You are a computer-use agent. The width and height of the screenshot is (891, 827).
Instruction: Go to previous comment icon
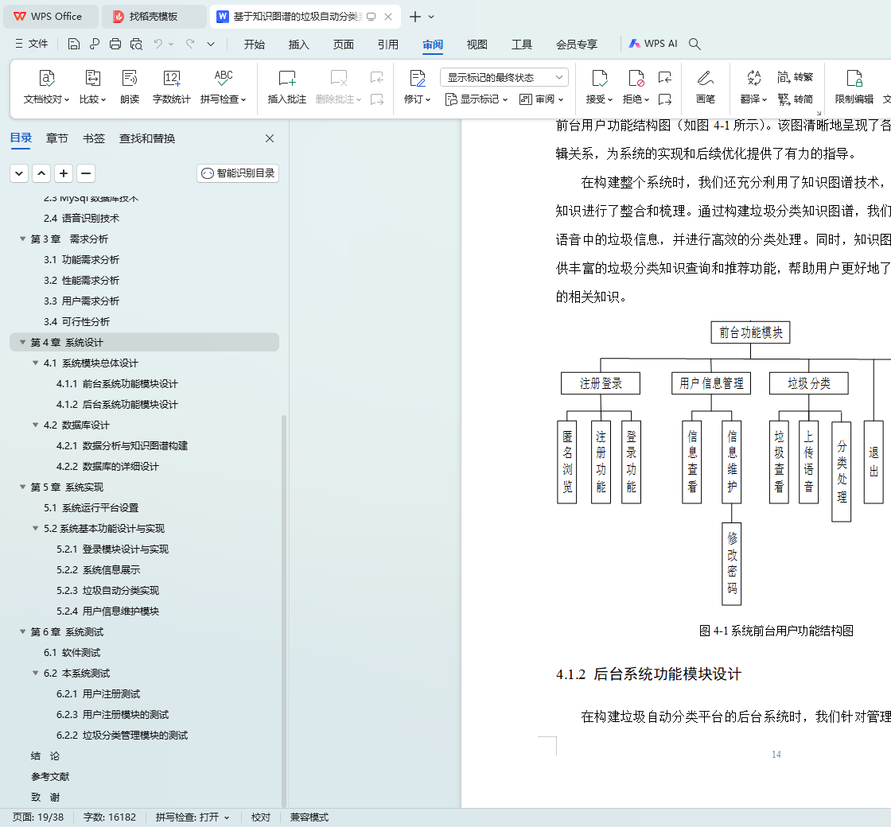click(377, 76)
